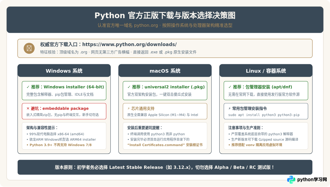Click 推荐:Windows installer (64-bit) heading
Screen dimensions: 330x187
(x=68, y=87)
